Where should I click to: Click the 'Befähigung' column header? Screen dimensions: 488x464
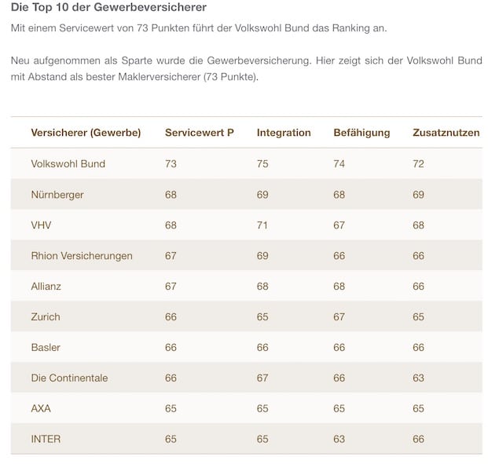point(361,133)
